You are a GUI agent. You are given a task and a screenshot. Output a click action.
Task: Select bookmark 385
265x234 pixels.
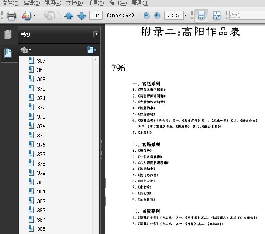41,229
